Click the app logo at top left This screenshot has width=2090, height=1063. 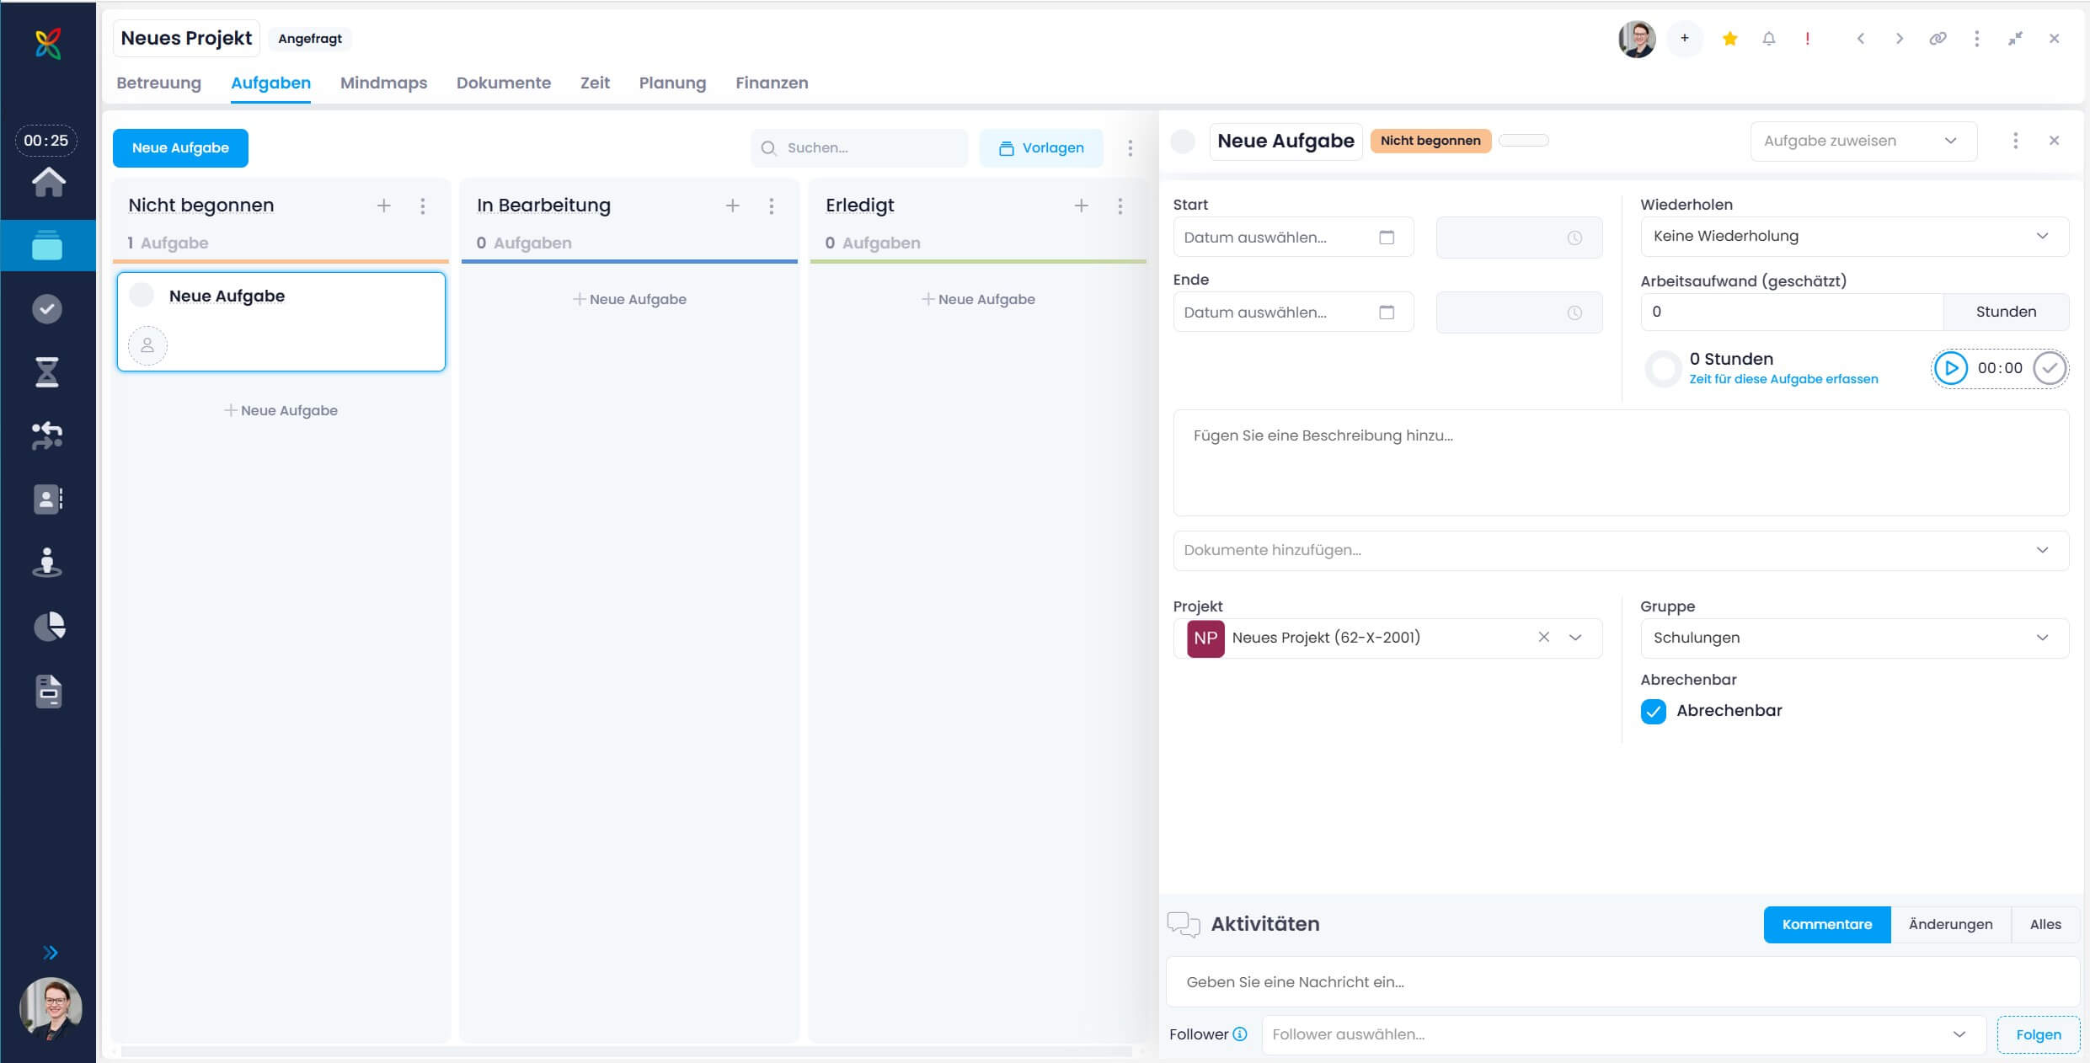click(48, 42)
